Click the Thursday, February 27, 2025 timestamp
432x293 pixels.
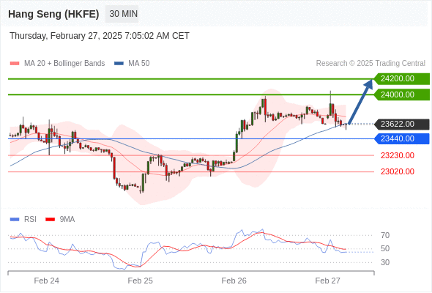point(100,36)
